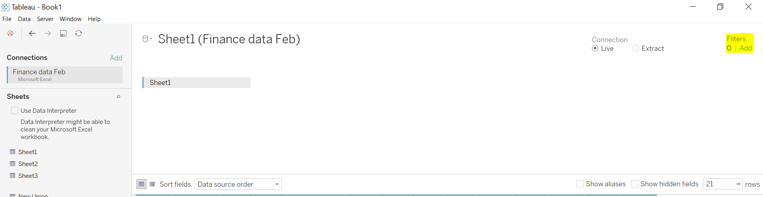Click Add under Filters

pyautogui.click(x=745, y=48)
